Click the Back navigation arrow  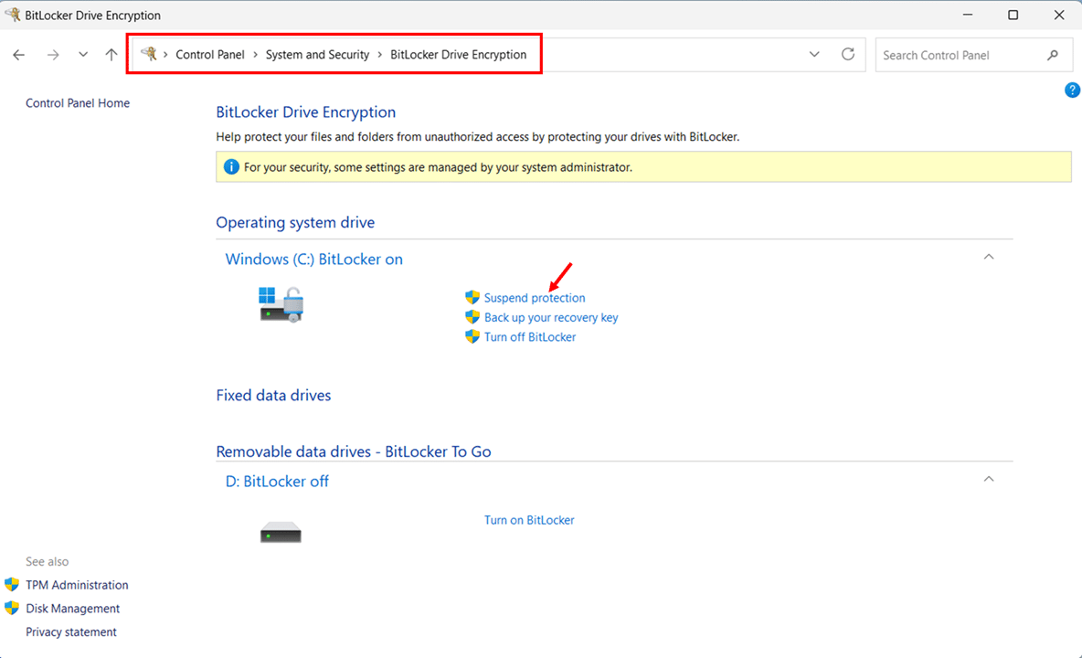(x=19, y=55)
